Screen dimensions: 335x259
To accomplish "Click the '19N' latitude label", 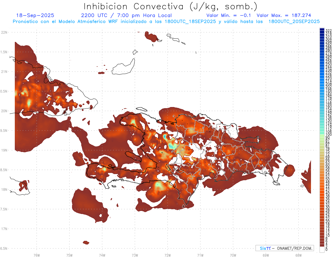I will point(4,150).
